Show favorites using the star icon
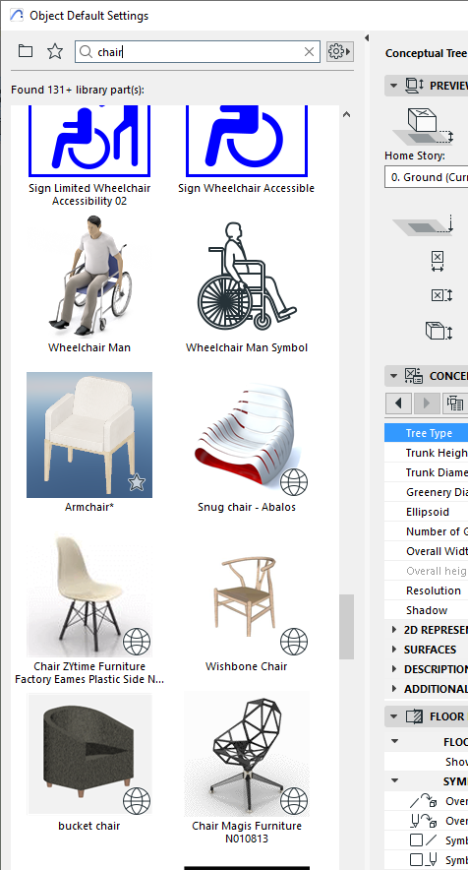 pyautogui.click(x=54, y=51)
